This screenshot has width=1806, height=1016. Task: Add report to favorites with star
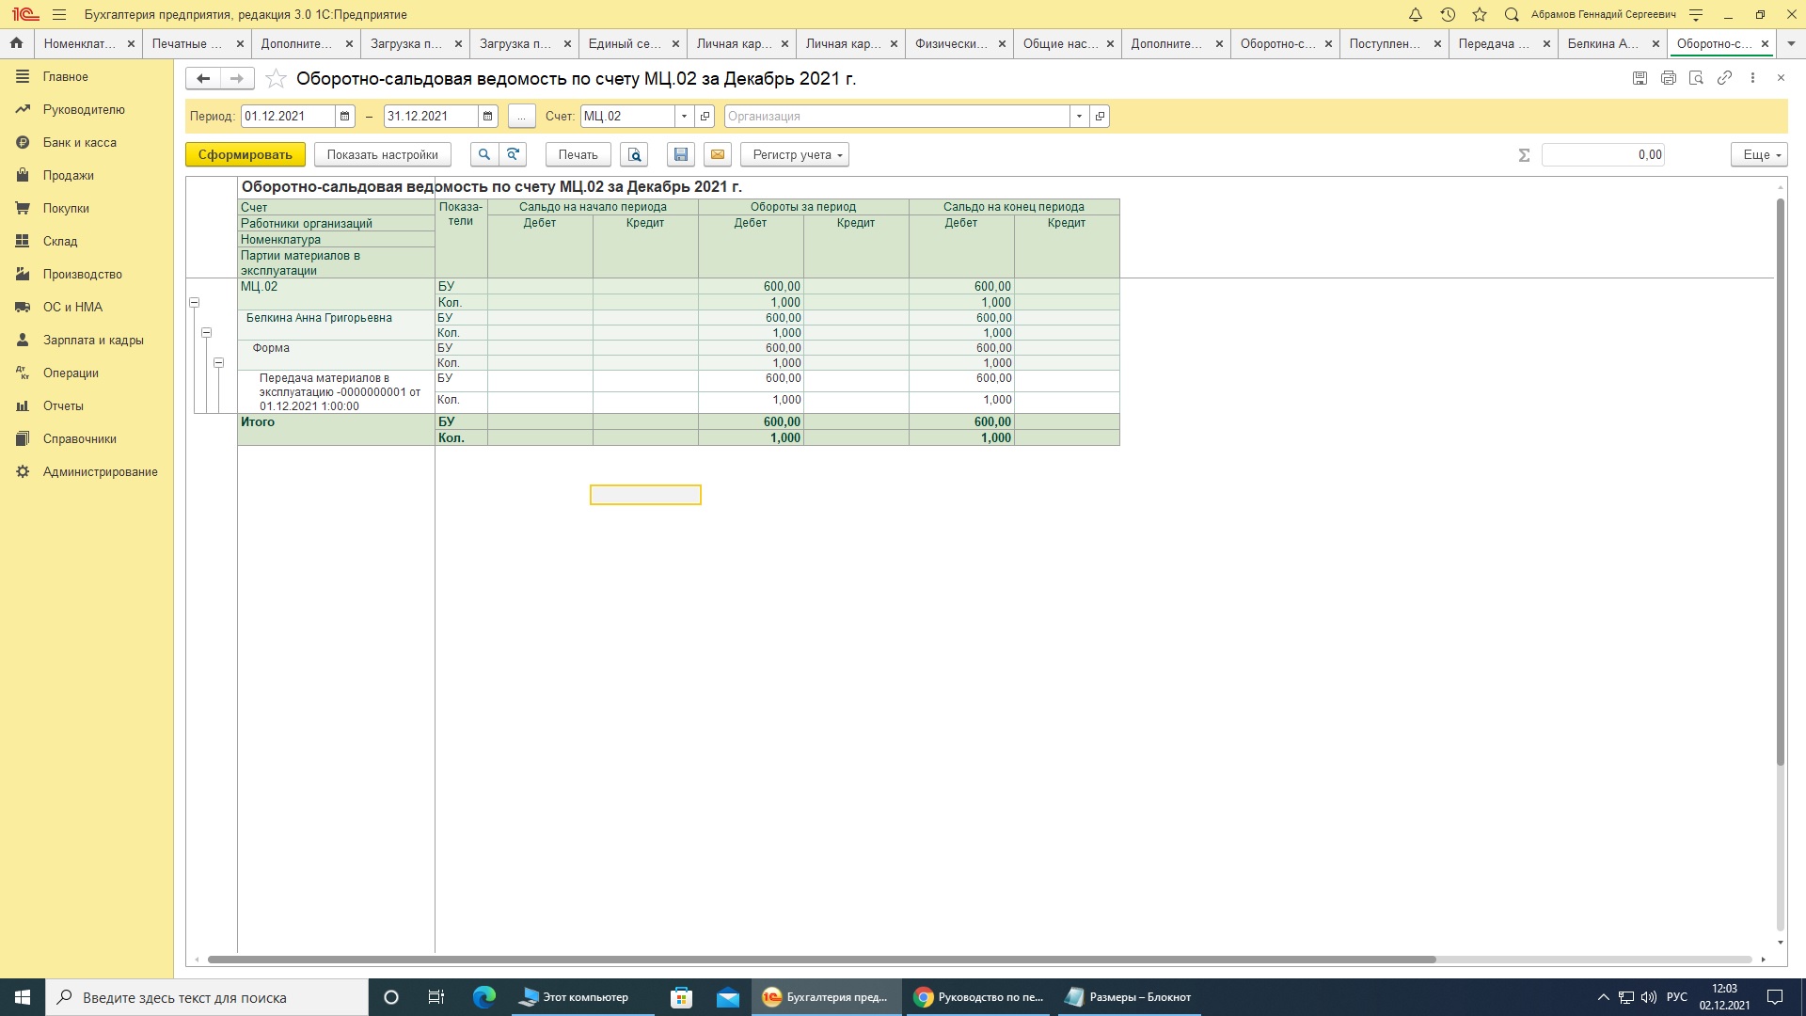276,78
